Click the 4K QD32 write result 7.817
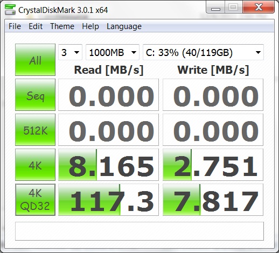This screenshot has width=279, height=253. 213,200
